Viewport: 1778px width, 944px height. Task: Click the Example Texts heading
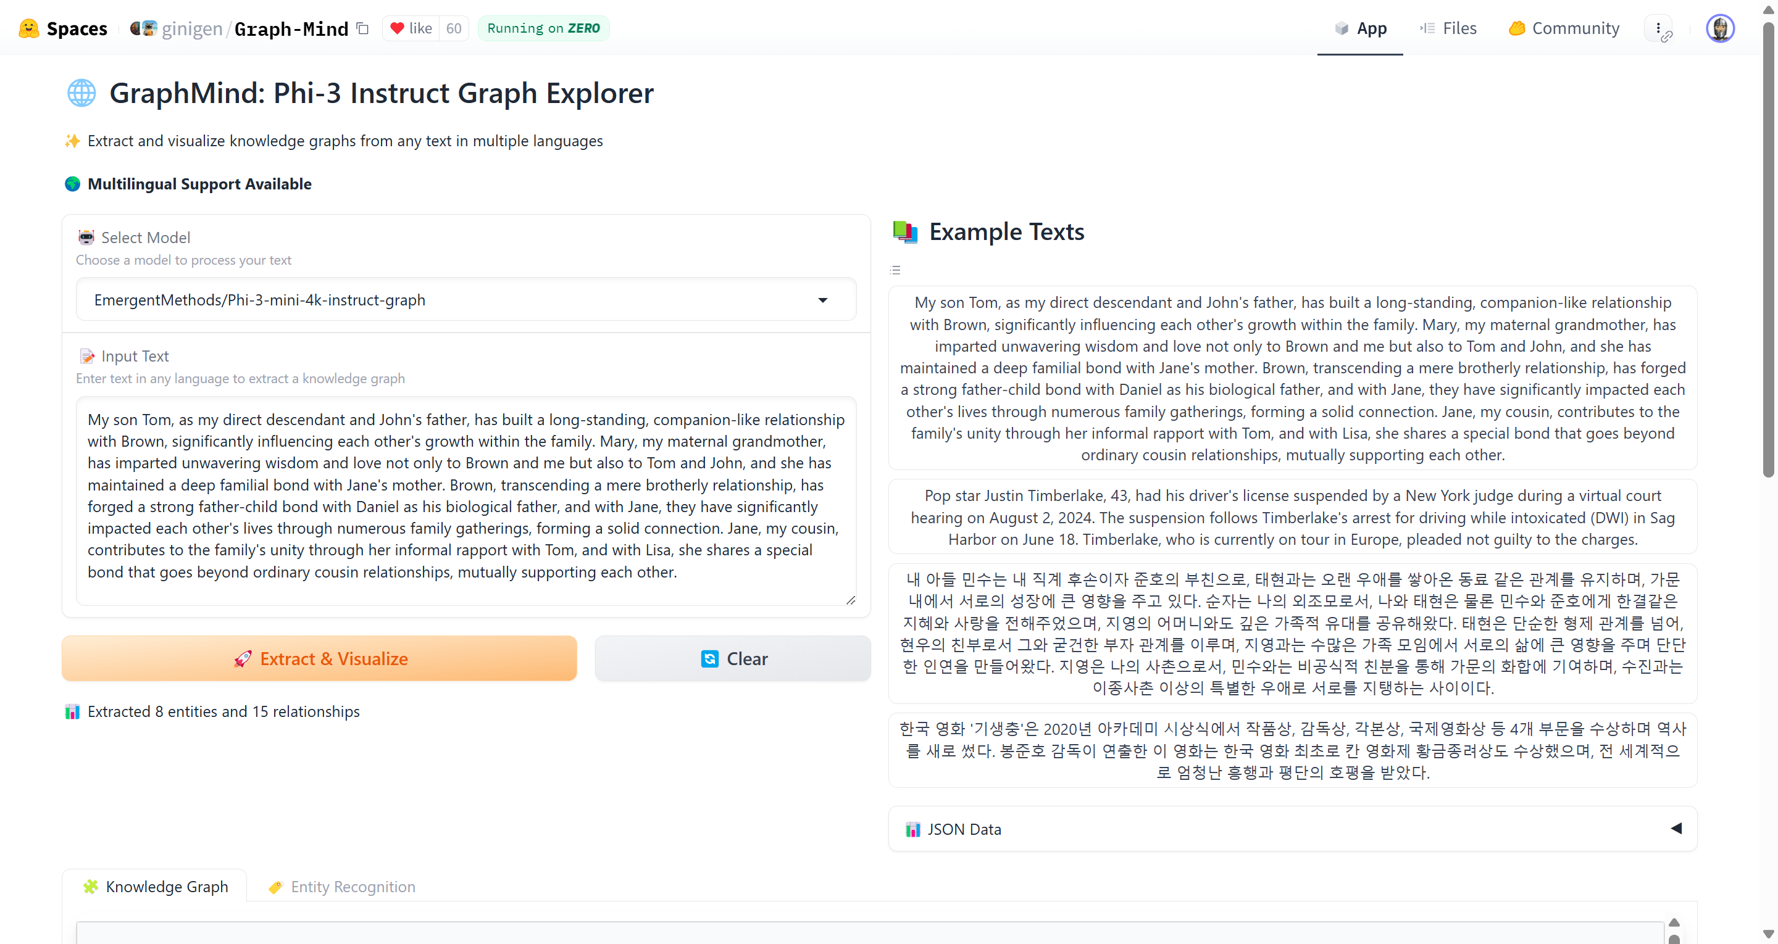[1006, 231]
